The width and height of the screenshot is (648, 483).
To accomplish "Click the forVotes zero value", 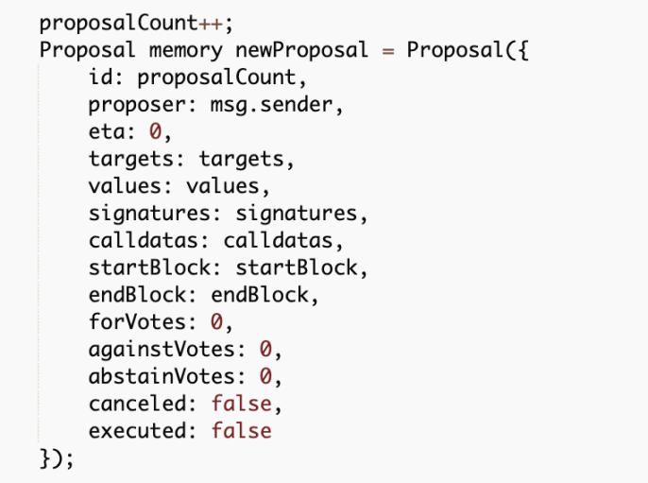I will click(x=216, y=322).
